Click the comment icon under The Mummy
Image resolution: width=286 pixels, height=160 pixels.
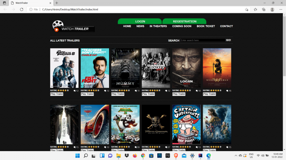tap(136, 91)
